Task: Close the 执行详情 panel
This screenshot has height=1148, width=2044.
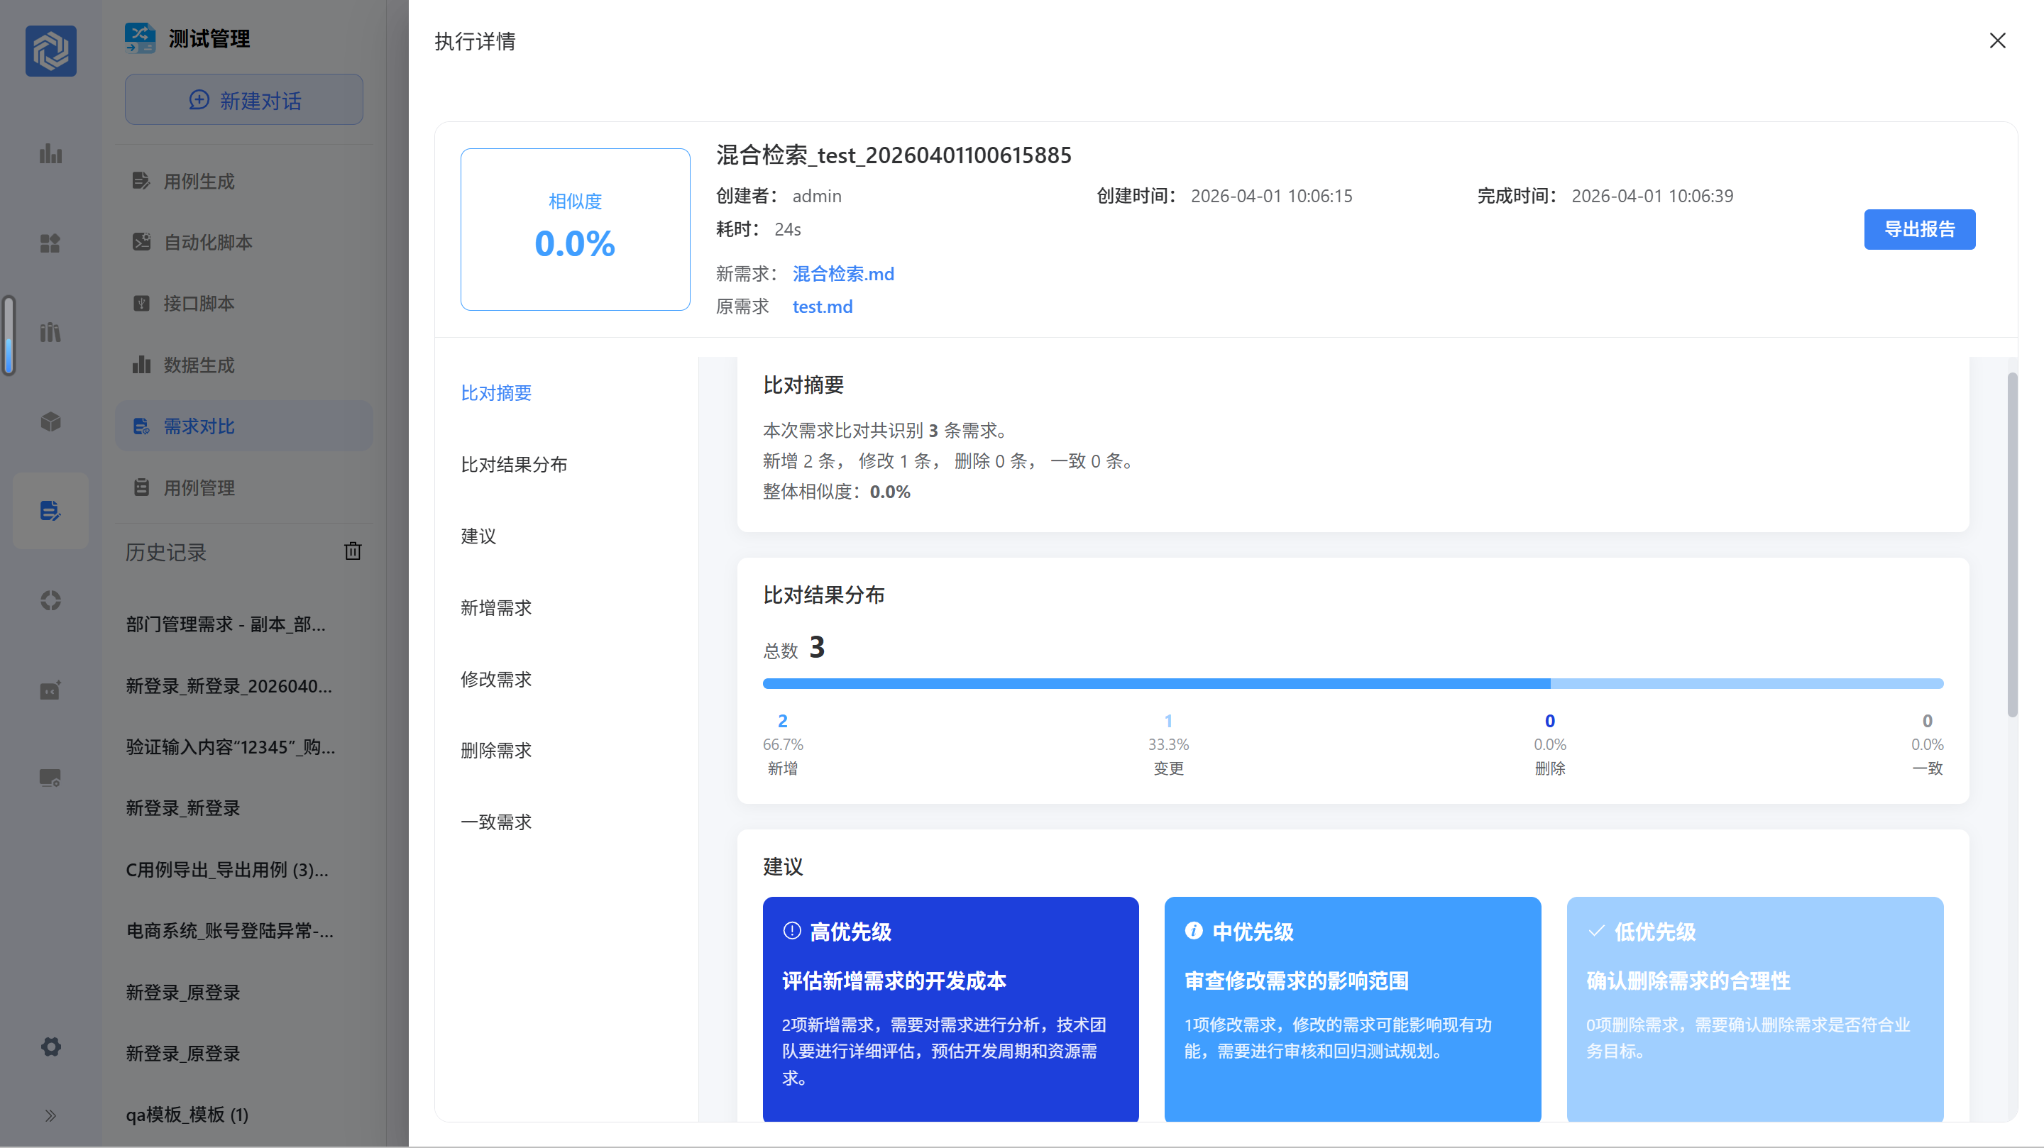Action: click(1997, 40)
